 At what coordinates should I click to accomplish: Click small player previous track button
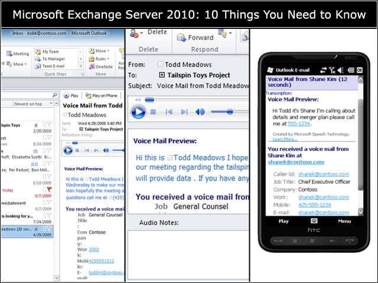[87, 150]
